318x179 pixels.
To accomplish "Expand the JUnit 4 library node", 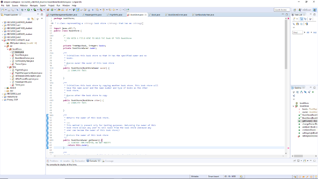I will pyautogui.click(x=5, y=88).
